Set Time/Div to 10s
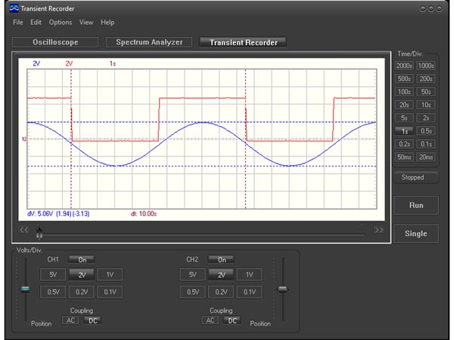This screenshot has width=454, height=340. point(425,105)
